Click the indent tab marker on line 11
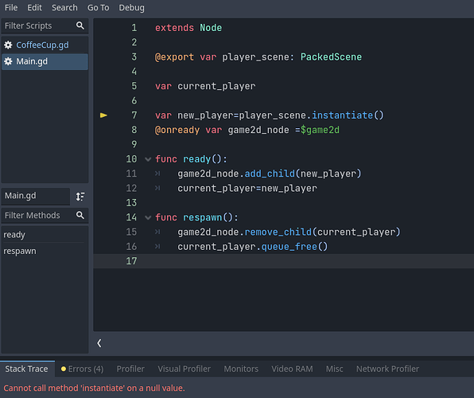 (x=157, y=174)
